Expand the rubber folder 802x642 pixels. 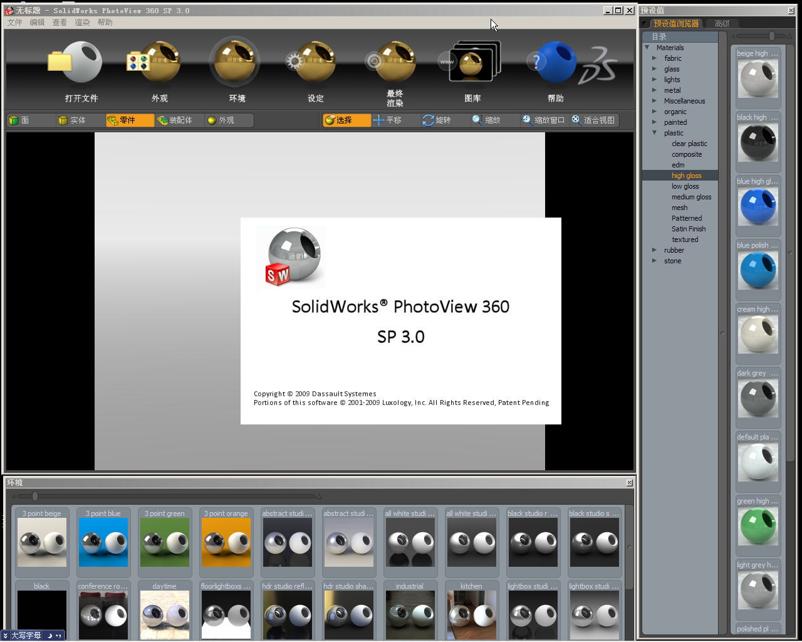pos(655,250)
